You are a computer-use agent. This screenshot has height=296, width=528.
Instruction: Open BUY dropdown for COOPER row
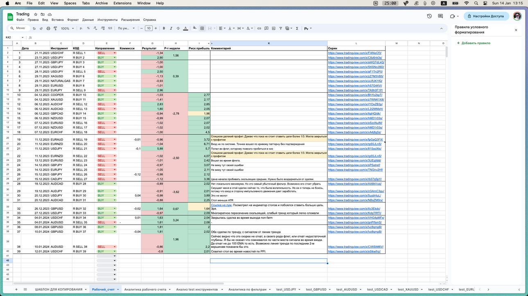(115, 95)
